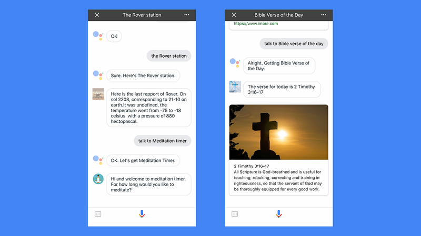The height and width of the screenshot is (236, 421).
Task: Click 'The Rover station' header title
Action: 142,15
